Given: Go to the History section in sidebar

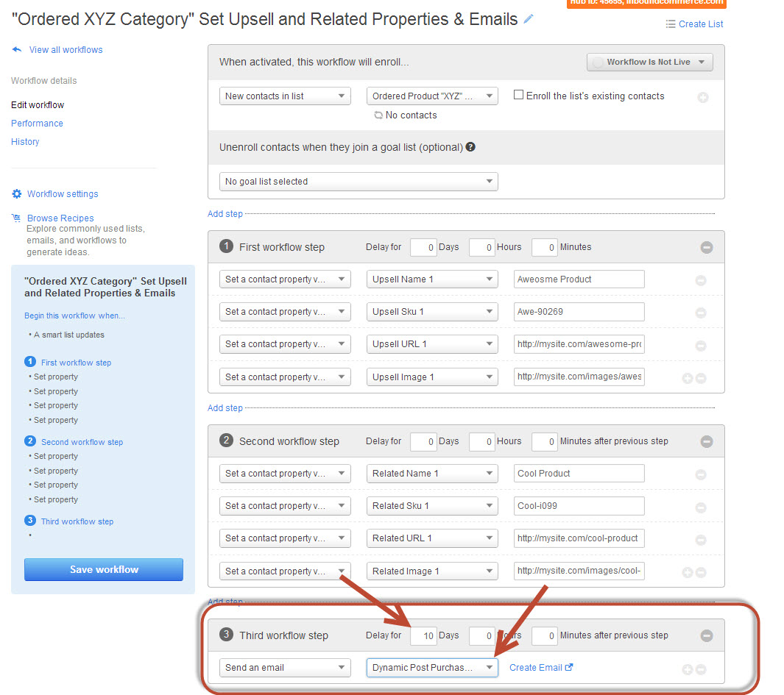Looking at the screenshot, I should (x=25, y=142).
